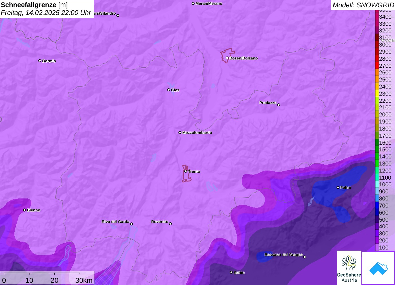
Task: Click the blue cloud house logo
Action: tap(378, 268)
